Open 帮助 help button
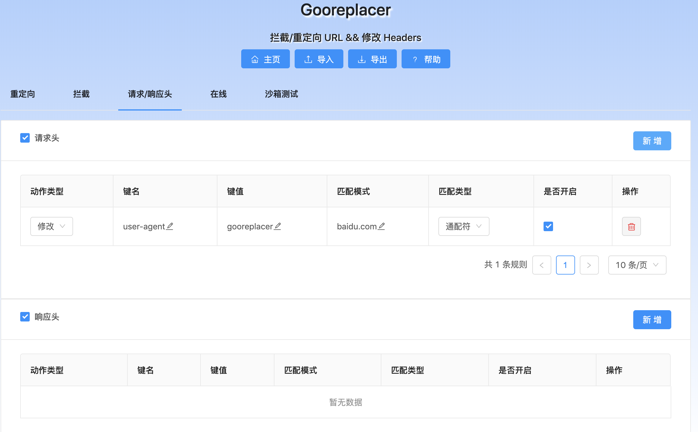 pos(426,59)
